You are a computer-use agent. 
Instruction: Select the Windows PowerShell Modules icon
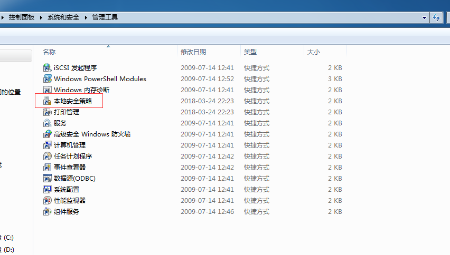[48, 79]
